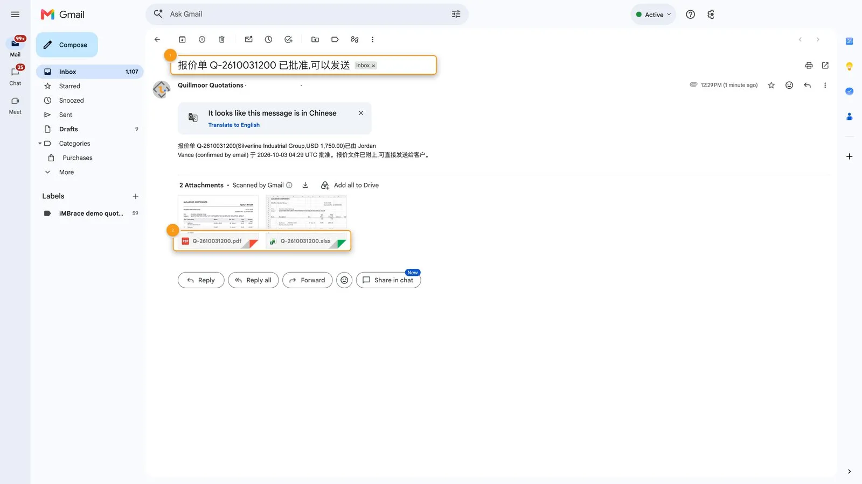Open Gmail Settings gear
Image resolution: width=862 pixels, height=484 pixels.
pyautogui.click(x=711, y=15)
